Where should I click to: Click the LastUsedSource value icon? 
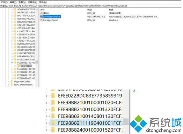41,17
